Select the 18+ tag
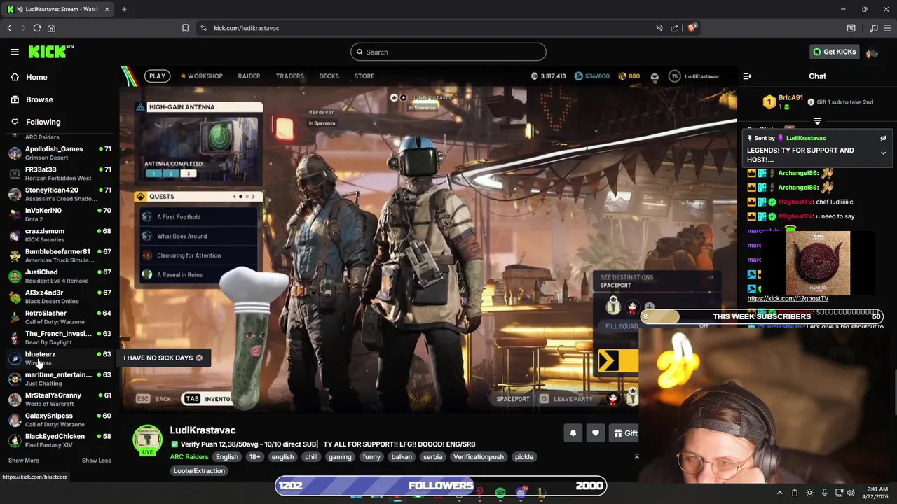 click(255, 456)
